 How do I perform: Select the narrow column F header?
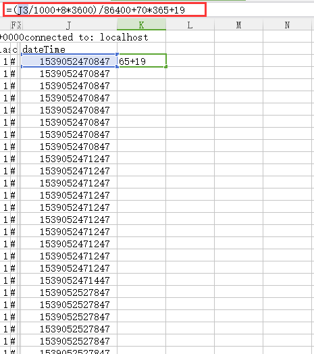(14, 25)
